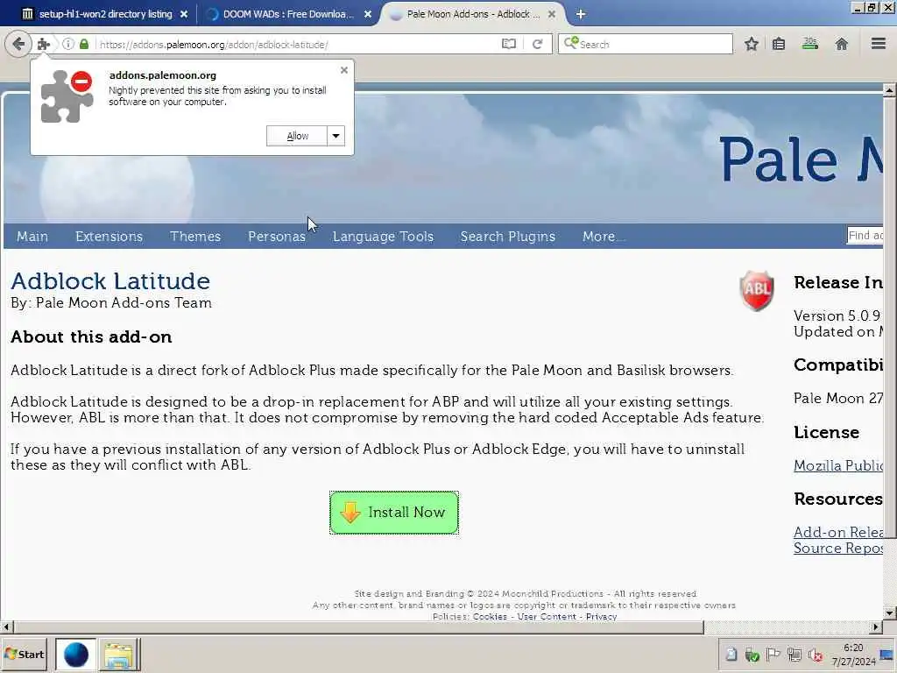The width and height of the screenshot is (897, 673).
Task: Open the Mozilla Public License link
Action: pyautogui.click(x=838, y=466)
